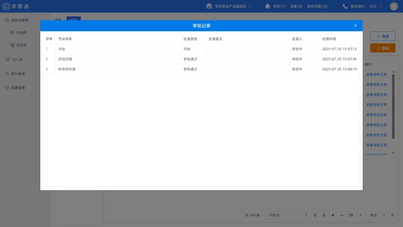
Task: Click the 重置 reset button
Action: tap(383, 36)
